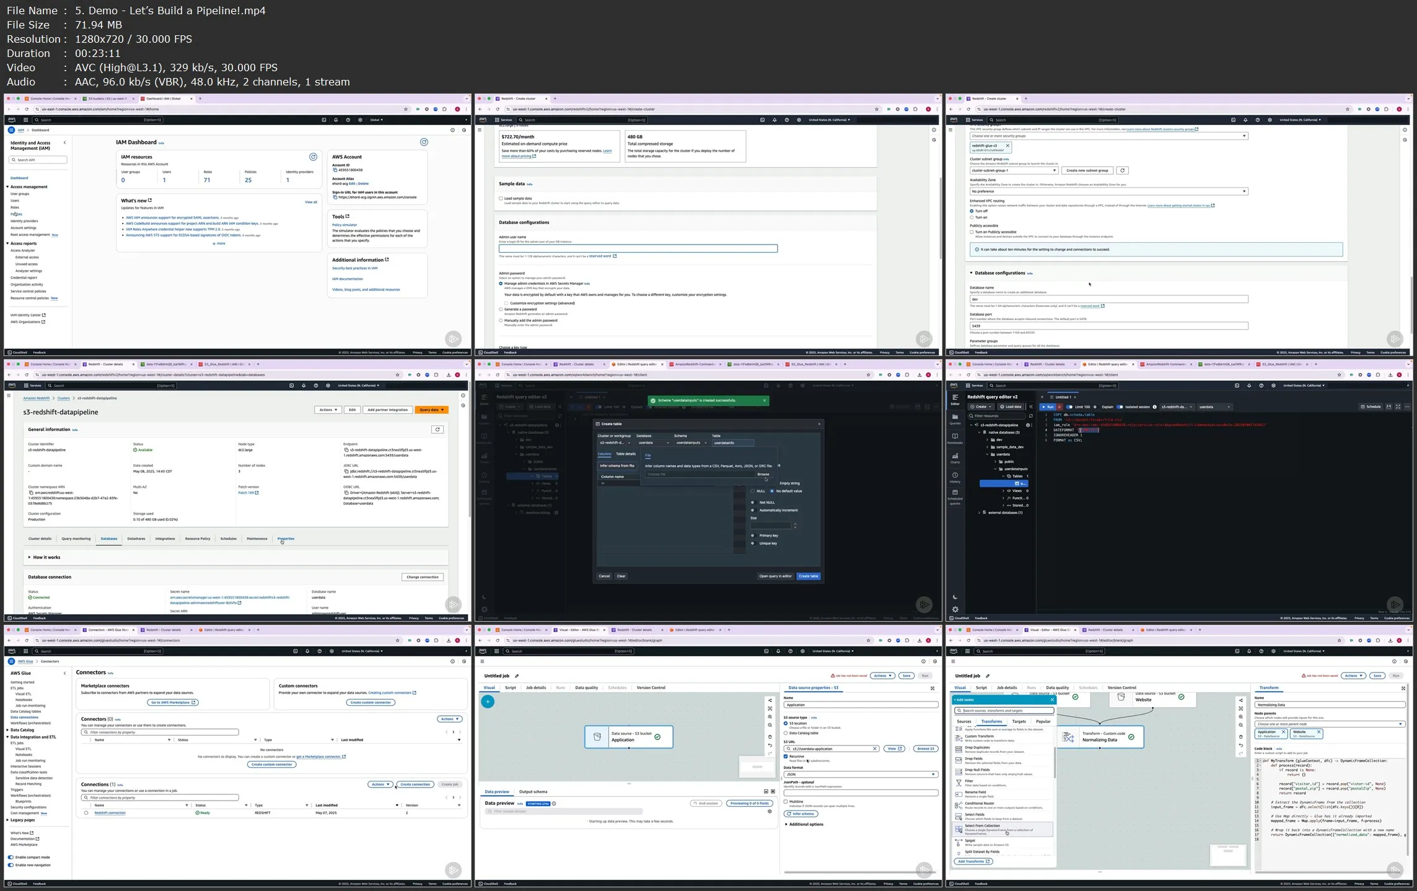Open Query monitoring tab on cluster details page
This screenshot has height=891, width=1417.
coord(76,539)
